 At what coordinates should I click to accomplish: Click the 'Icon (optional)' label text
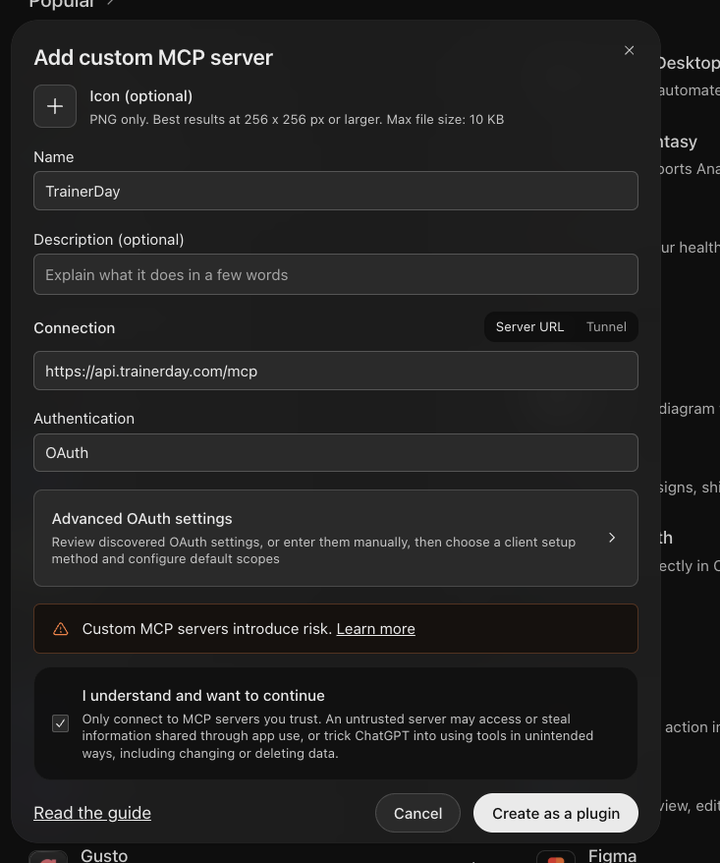(141, 96)
